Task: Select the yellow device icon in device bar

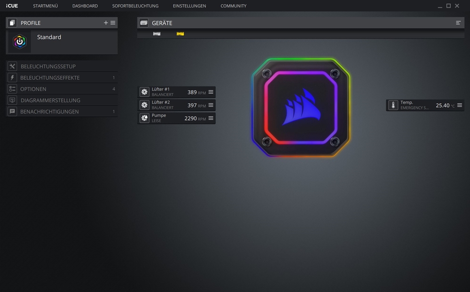Action: 180,33
